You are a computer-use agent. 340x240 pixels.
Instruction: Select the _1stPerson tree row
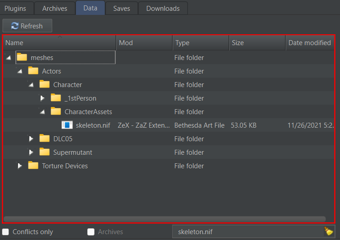point(169,98)
